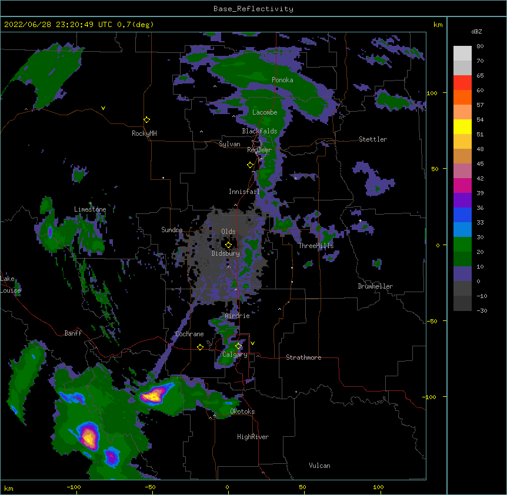Click the Base_Reflectivity title text
507x495 pixels.
pos(253,9)
